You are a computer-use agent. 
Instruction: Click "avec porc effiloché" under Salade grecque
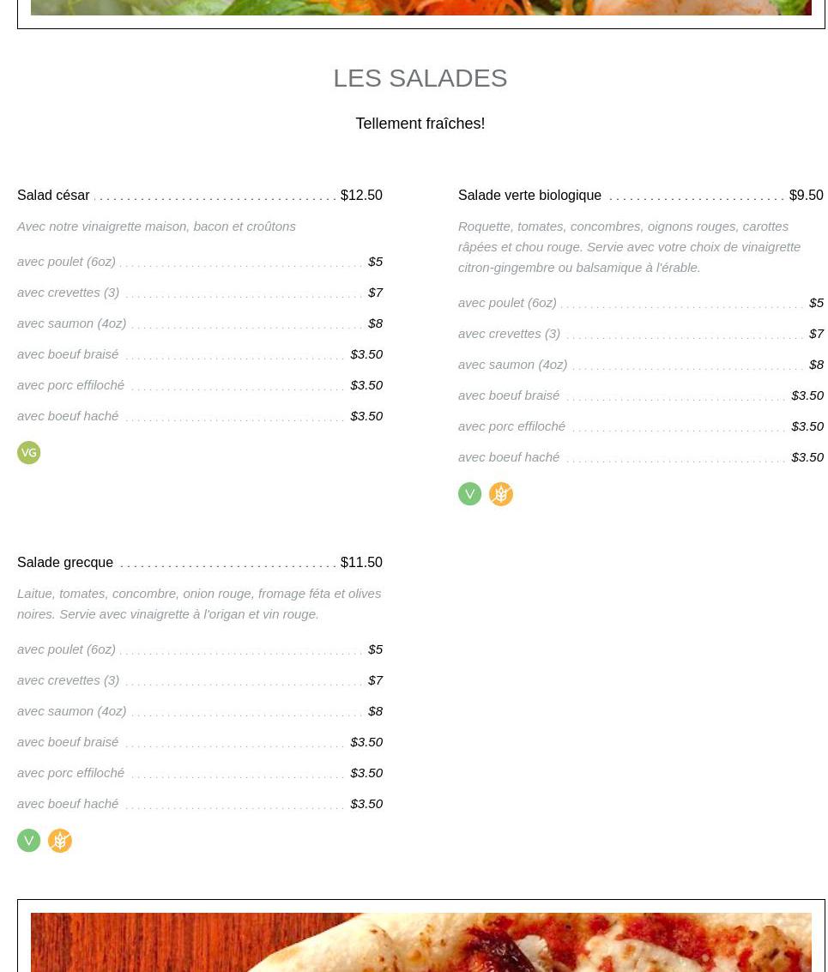(70, 773)
